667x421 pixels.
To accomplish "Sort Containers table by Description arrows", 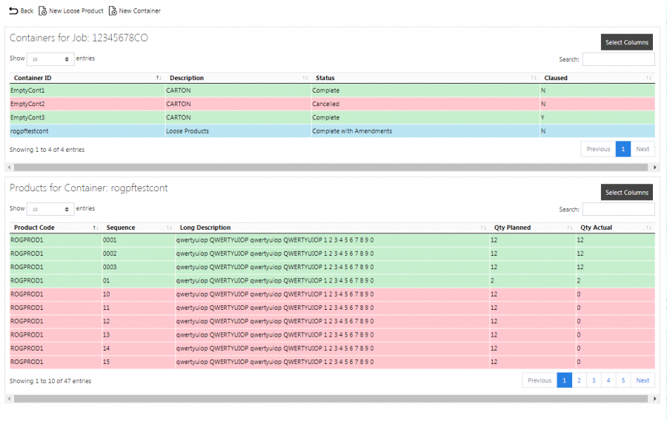I will [305, 78].
